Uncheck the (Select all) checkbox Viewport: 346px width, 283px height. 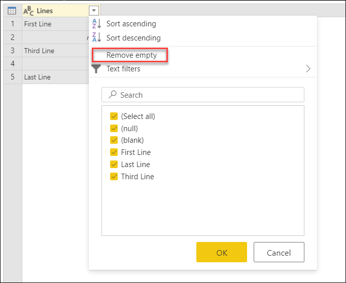click(x=114, y=116)
